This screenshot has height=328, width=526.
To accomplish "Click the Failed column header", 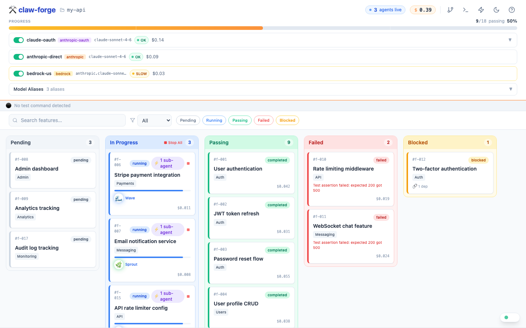I will [x=351, y=142].
